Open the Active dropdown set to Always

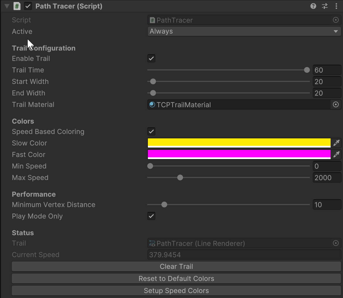244,31
